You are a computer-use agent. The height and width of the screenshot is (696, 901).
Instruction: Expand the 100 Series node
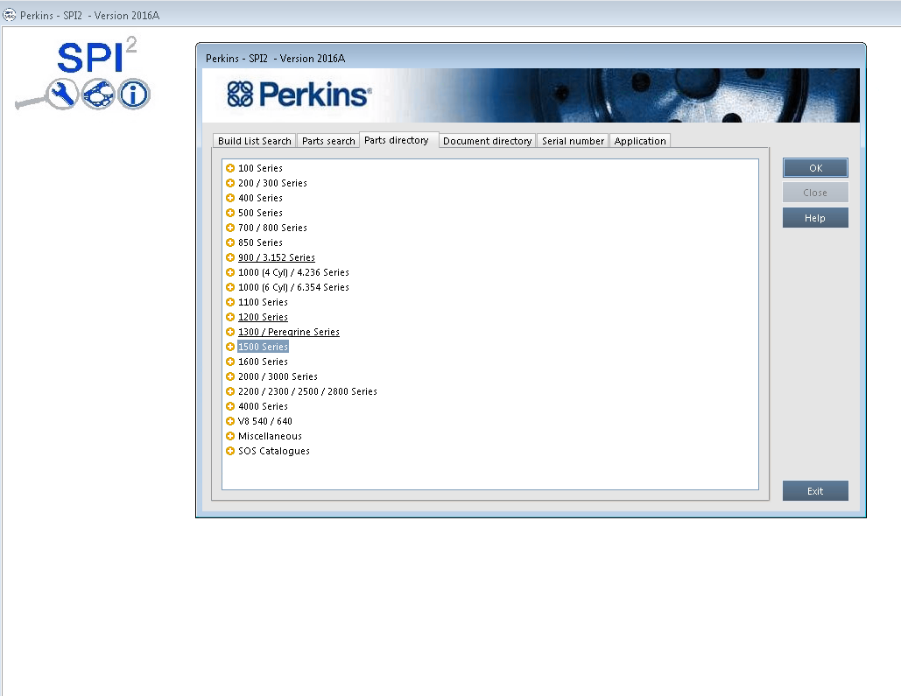pos(230,168)
